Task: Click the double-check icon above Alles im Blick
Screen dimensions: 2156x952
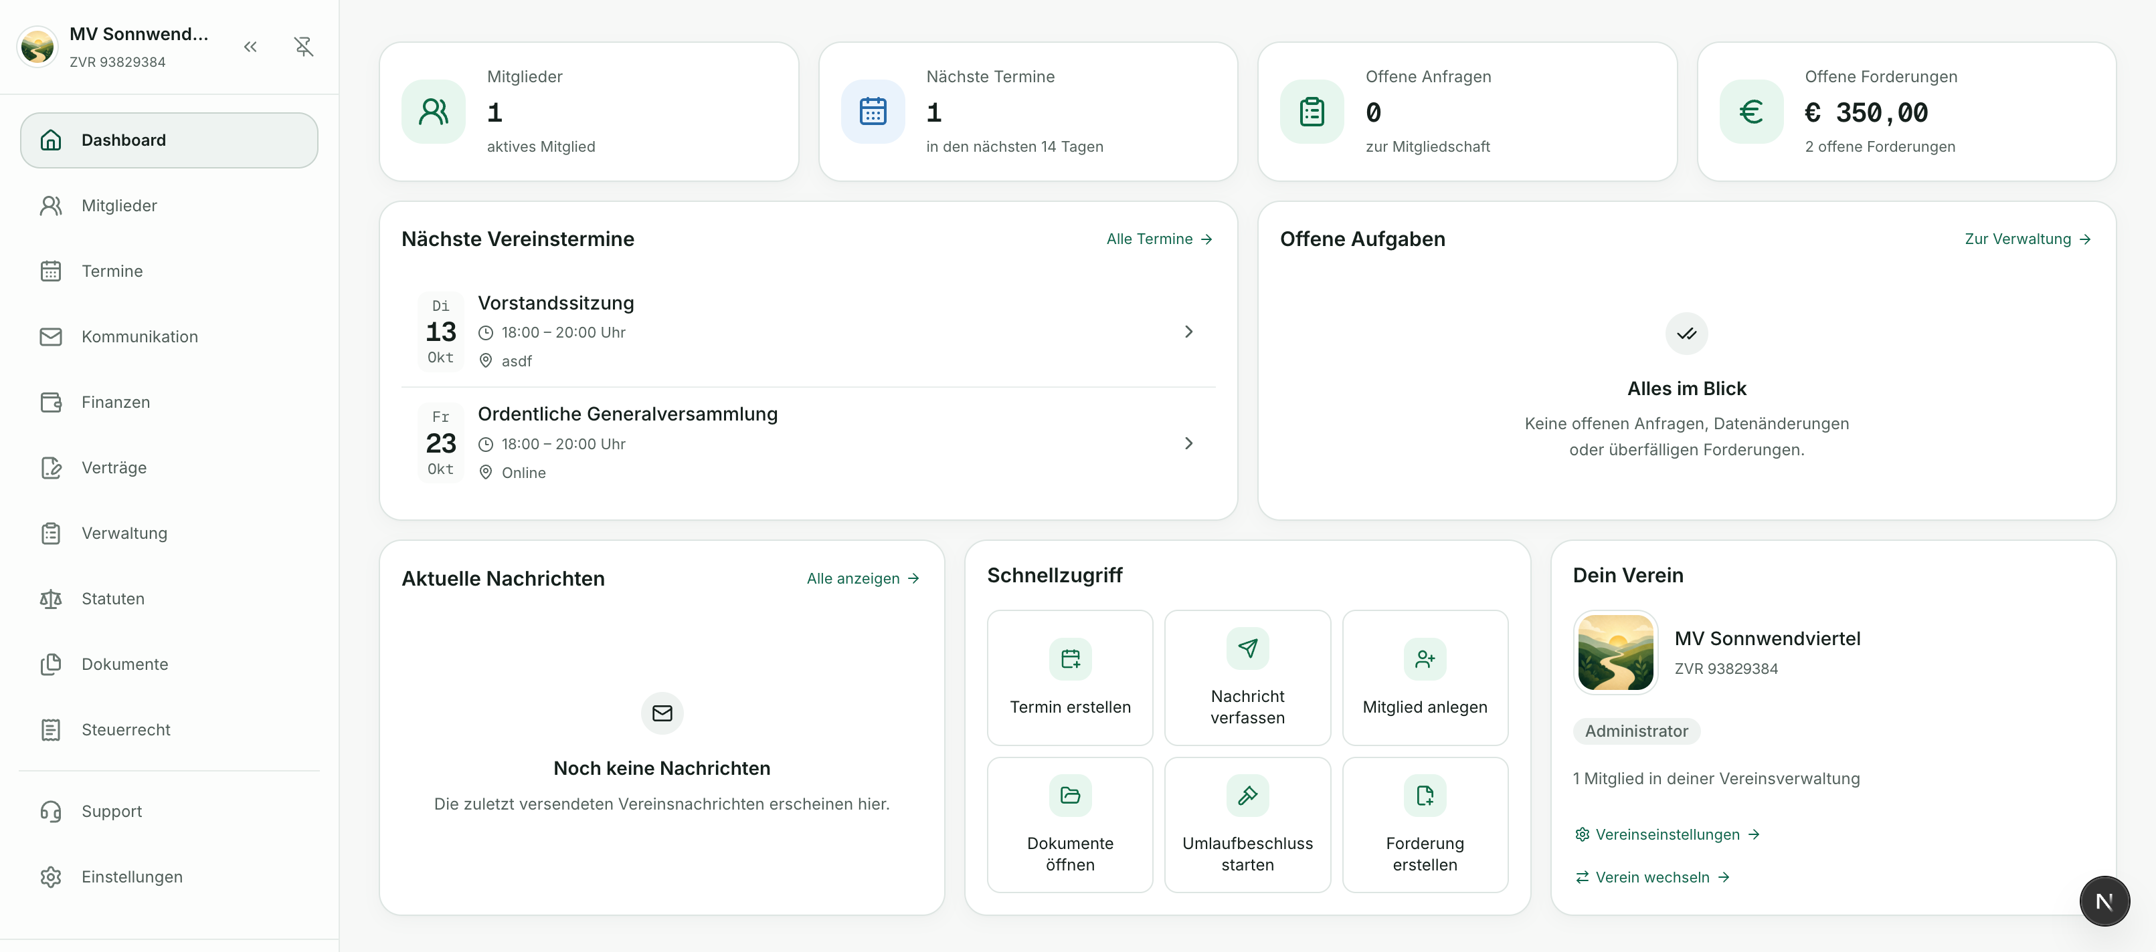Action: 1686,334
